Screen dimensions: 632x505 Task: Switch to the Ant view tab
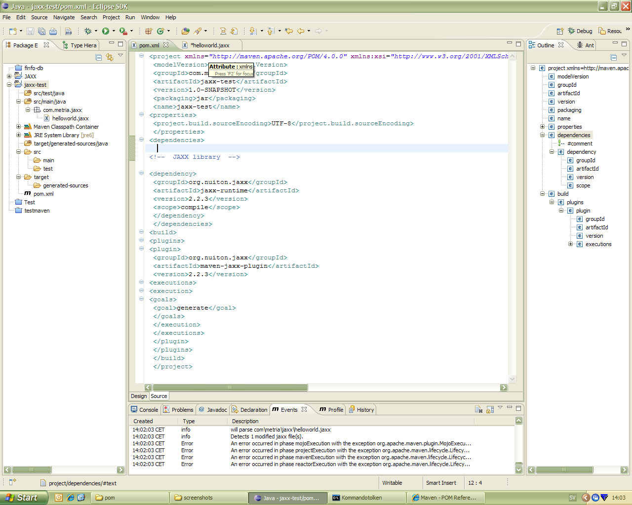click(x=586, y=45)
